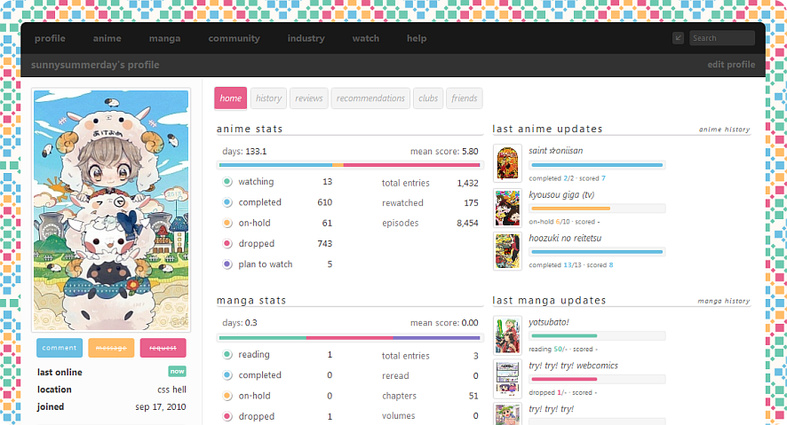This screenshot has width=787, height=425.
Task: Click the Hoozuki no Reitetsu cover image
Action: [x=507, y=251]
